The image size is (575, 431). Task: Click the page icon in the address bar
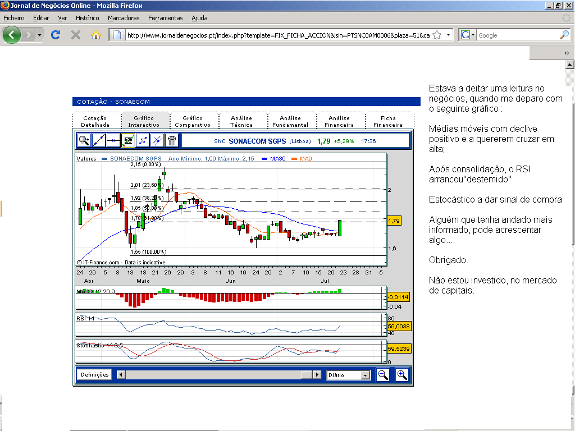coord(117,35)
